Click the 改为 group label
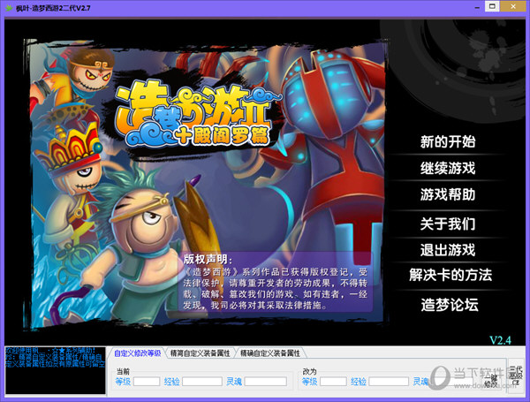The width and height of the screenshot is (530, 402). point(310,371)
